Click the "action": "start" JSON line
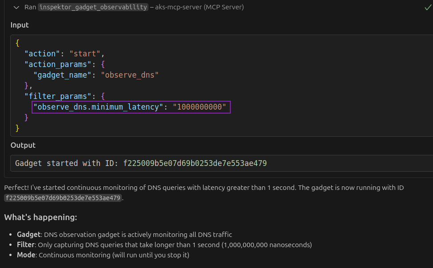The width and height of the screenshot is (433, 268). 64,54
